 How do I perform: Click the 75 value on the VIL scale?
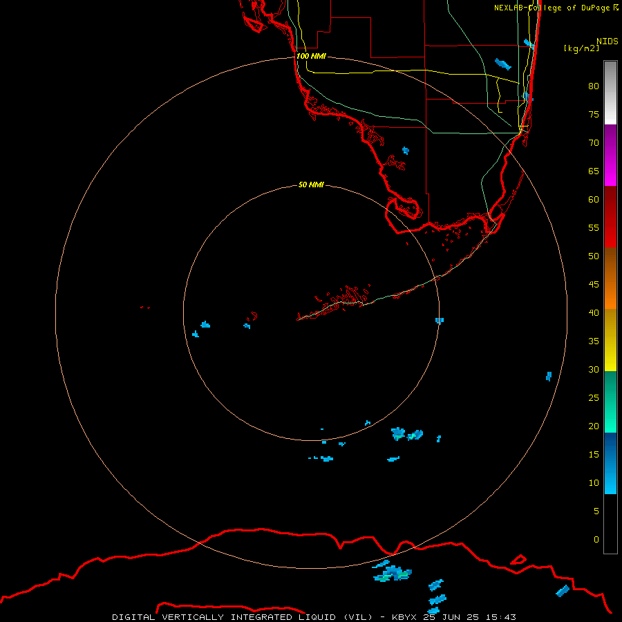click(x=594, y=114)
